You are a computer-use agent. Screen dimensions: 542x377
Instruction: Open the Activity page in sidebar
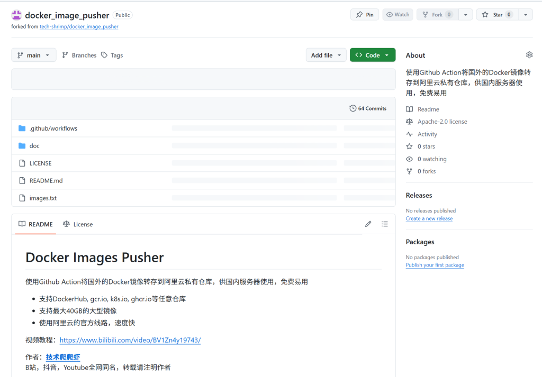[427, 134]
